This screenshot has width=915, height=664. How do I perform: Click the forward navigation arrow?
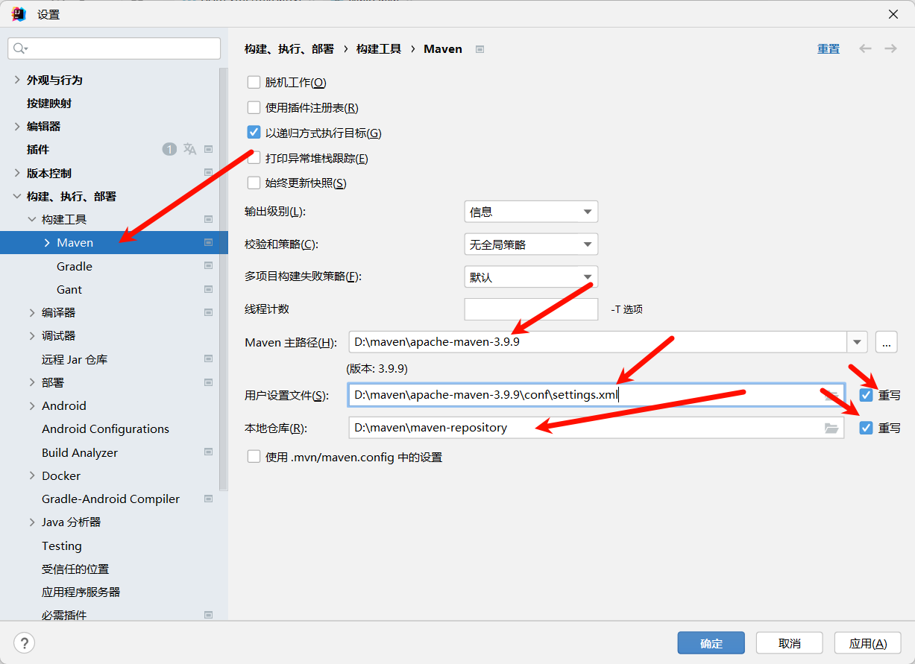tap(890, 48)
